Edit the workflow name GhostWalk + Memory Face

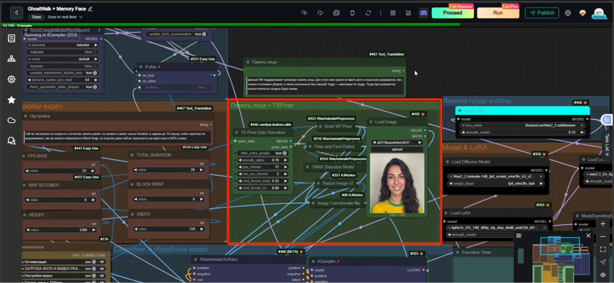click(x=90, y=9)
